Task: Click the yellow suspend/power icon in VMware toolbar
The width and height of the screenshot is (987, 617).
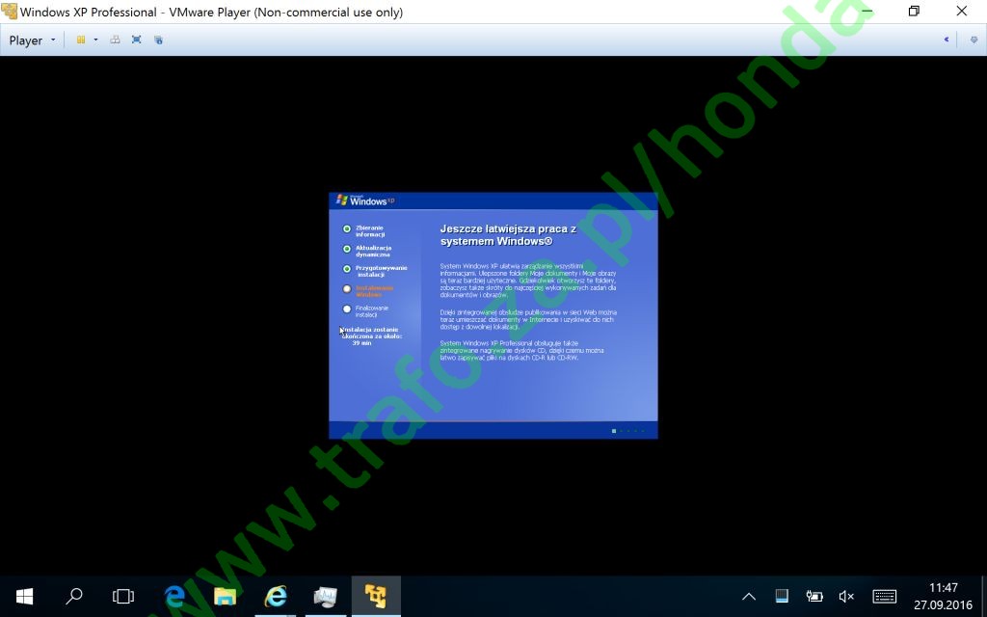Action: 81,40
